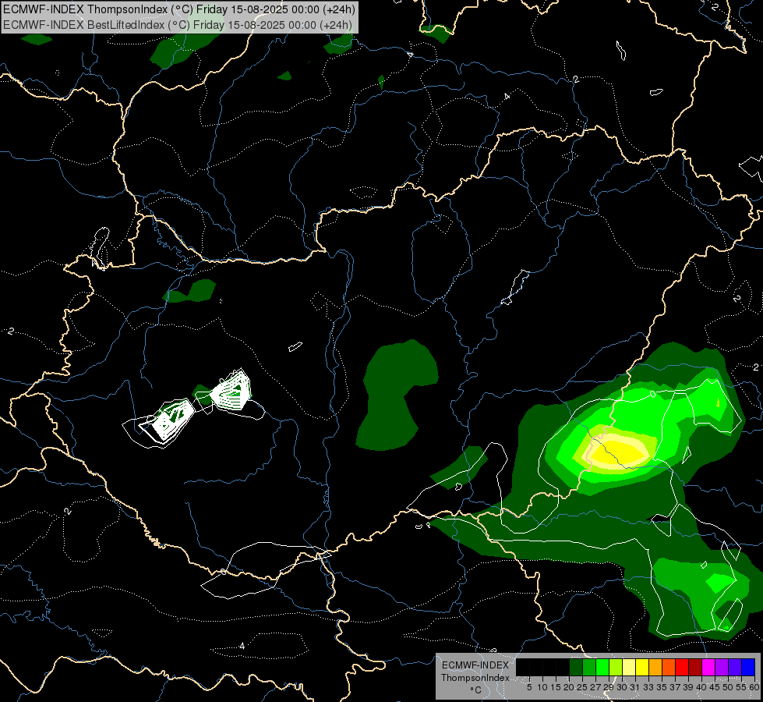763x702 pixels.
Task: Click the yellow Thompson index maximum on map
Action: pyautogui.click(x=620, y=452)
